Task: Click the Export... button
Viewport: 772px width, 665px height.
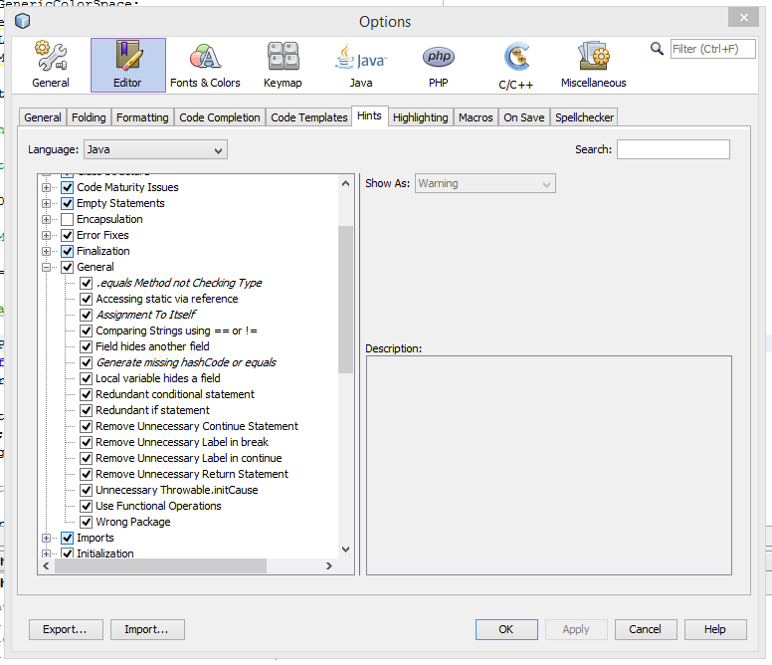Action: point(66,629)
